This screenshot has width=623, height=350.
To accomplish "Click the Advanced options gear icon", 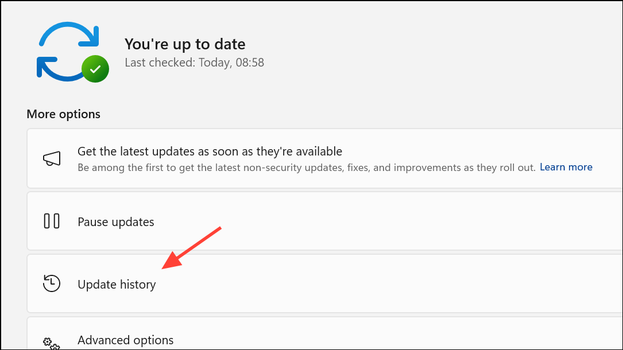I will tap(51, 343).
